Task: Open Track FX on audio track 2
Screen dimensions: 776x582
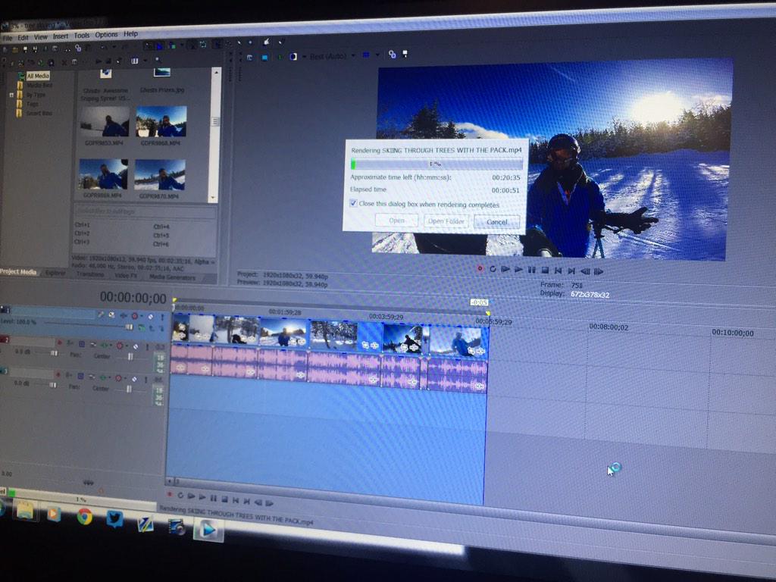Action: coord(105,345)
